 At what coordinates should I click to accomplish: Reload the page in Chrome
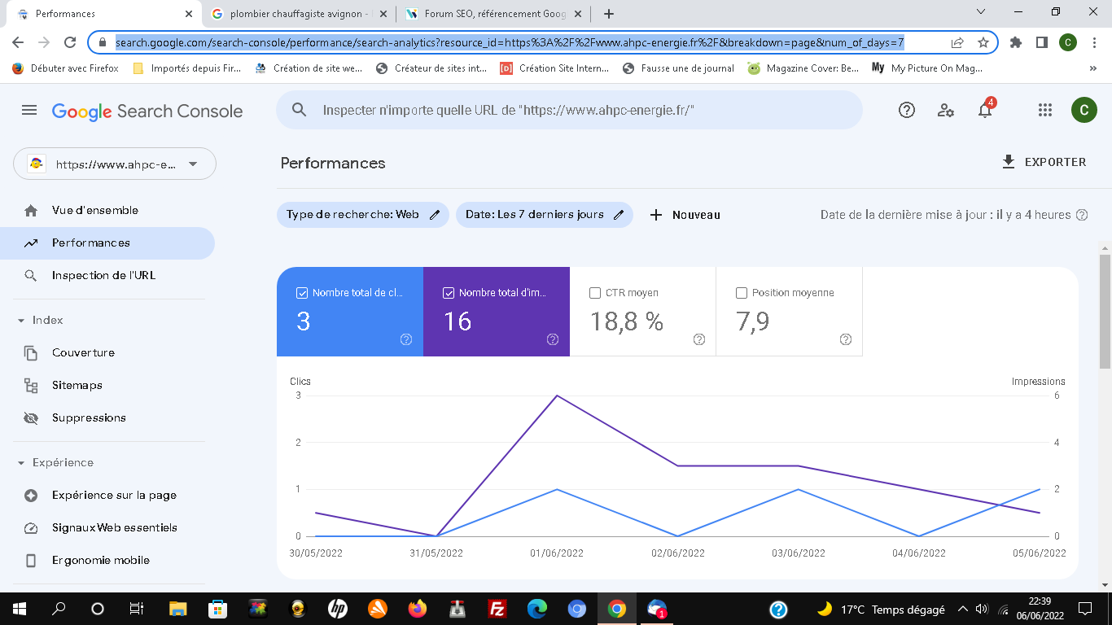coord(70,42)
